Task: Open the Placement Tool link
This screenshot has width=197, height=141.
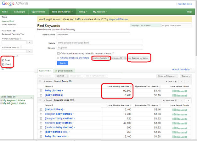Action: point(8,31)
